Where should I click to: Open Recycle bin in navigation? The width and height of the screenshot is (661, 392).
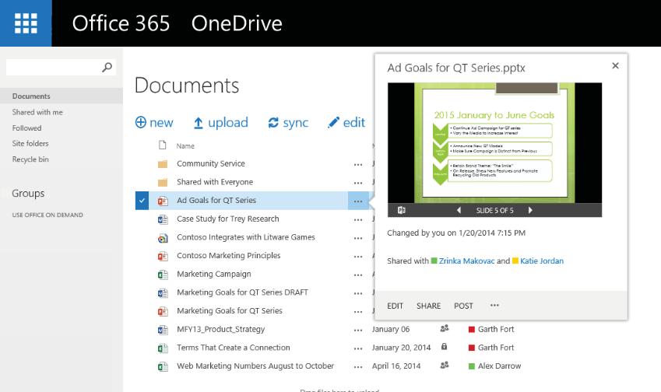pos(30,159)
